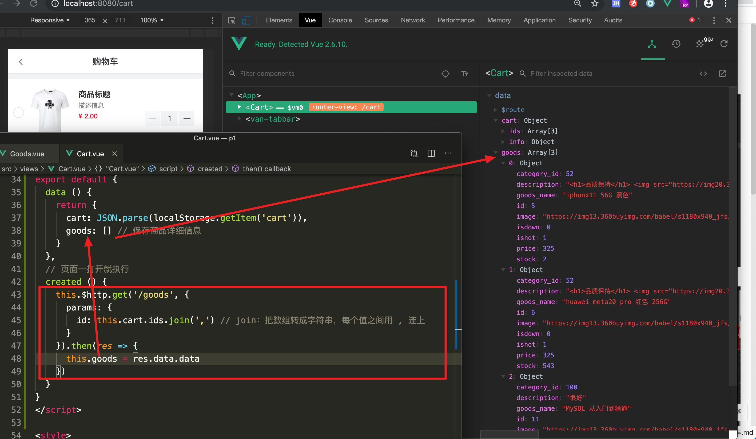Increase product quantity with plus button
756x439 pixels.
click(187, 118)
